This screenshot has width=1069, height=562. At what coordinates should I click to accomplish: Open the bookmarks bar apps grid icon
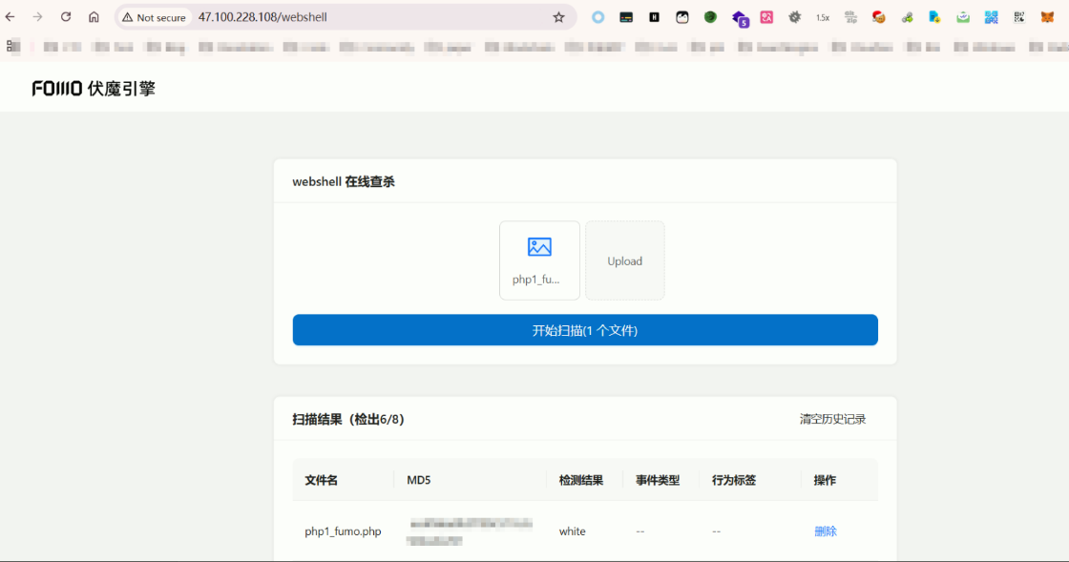pyautogui.click(x=12, y=46)
